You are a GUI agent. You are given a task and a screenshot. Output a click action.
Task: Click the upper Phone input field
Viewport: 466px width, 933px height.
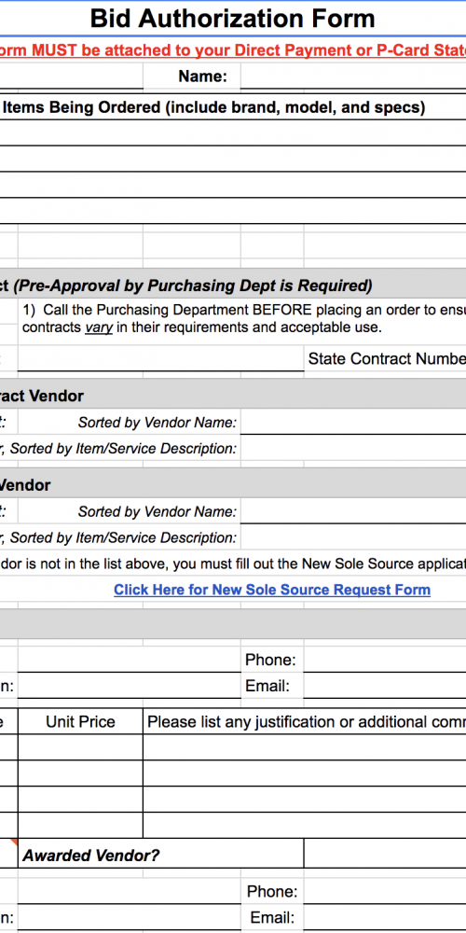pyautogui.click(x=385, y=660)
